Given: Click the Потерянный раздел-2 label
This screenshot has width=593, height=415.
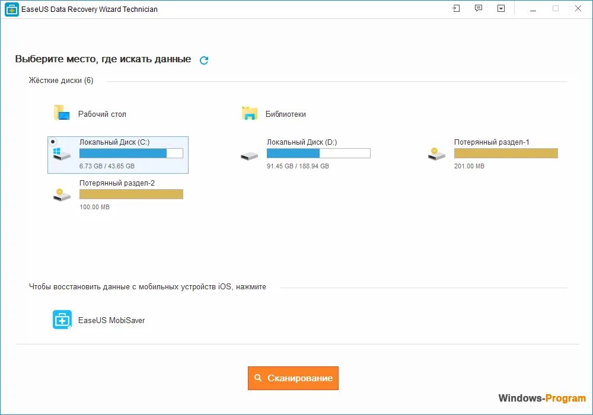Looking at the screenshot, I should [x=117, y=183].
